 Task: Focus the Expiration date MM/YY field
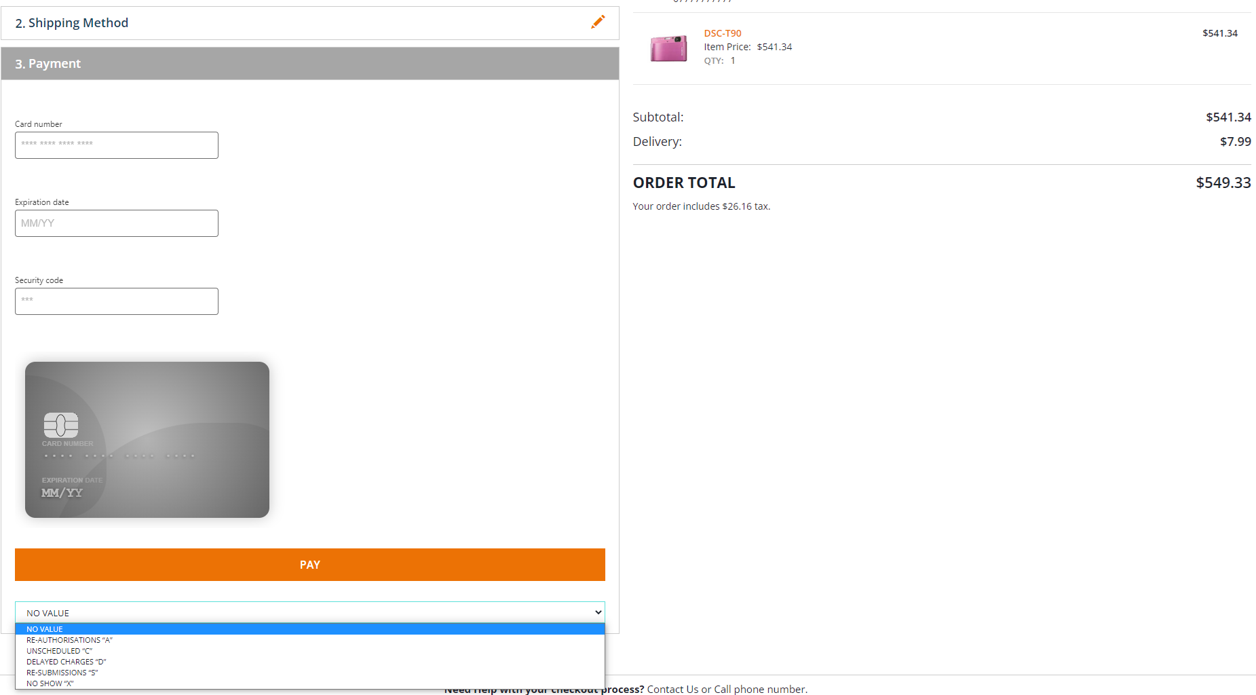click(117, 223)
